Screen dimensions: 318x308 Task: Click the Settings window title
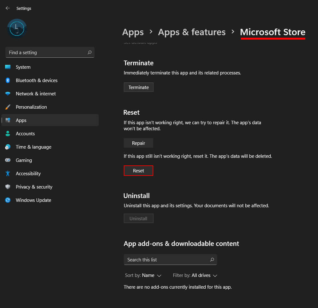pos(24,8)
